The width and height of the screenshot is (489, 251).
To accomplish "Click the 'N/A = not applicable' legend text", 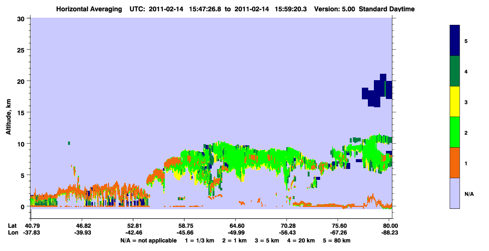I will tap(148, 240).
